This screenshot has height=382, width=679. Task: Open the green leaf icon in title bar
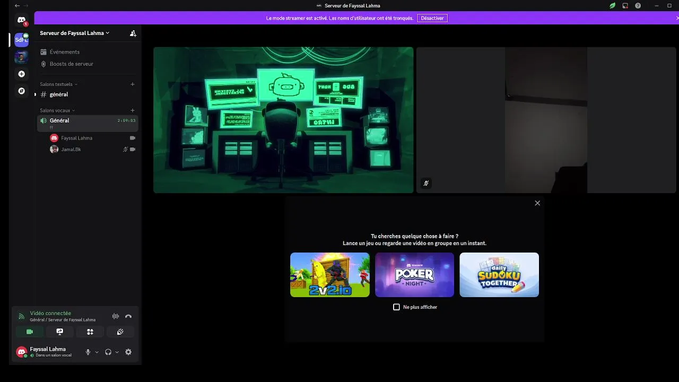pyautogui.click(x=612, y=5)
